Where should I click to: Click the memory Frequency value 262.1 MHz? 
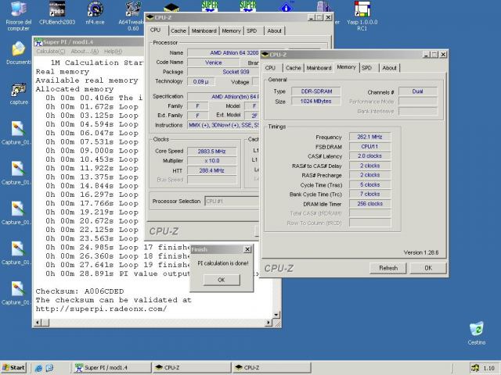tap(369, 137)
